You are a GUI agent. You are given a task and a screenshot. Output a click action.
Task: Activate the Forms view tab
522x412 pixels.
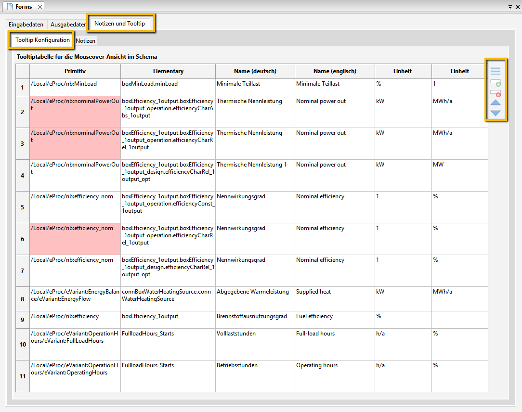point(24,7)
